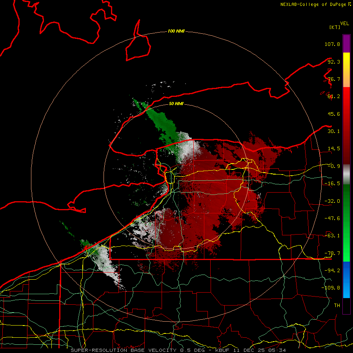Screen dimensions: 353x353
Task: Click the -94.2 velocity scale value
Action: tap(332, 270)
